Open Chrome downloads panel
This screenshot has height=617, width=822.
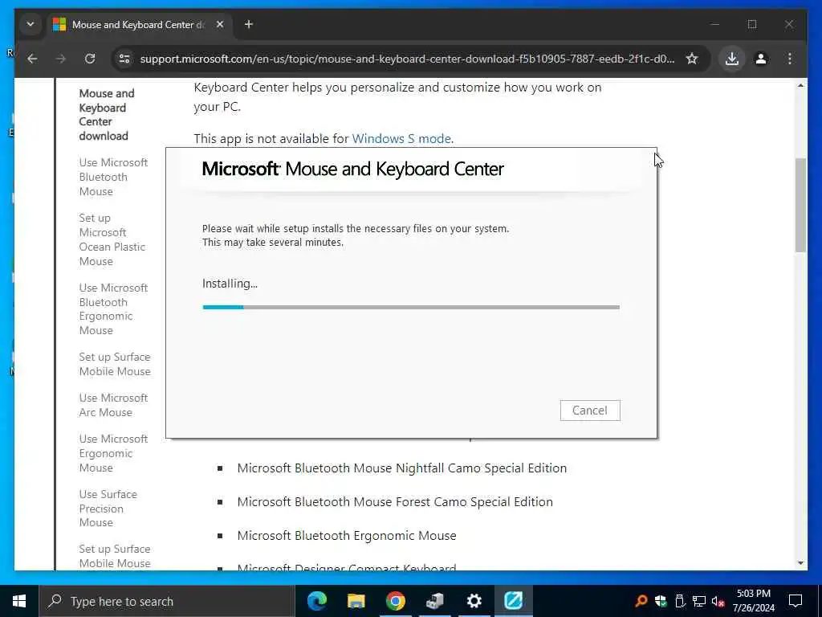coord(732,59)
